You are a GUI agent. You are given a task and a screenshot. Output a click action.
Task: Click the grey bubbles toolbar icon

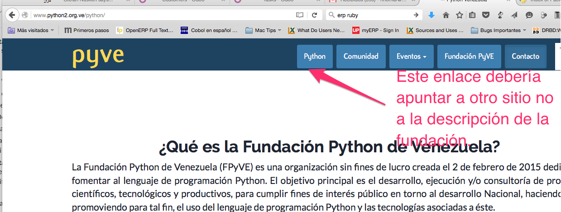(543, 15)
